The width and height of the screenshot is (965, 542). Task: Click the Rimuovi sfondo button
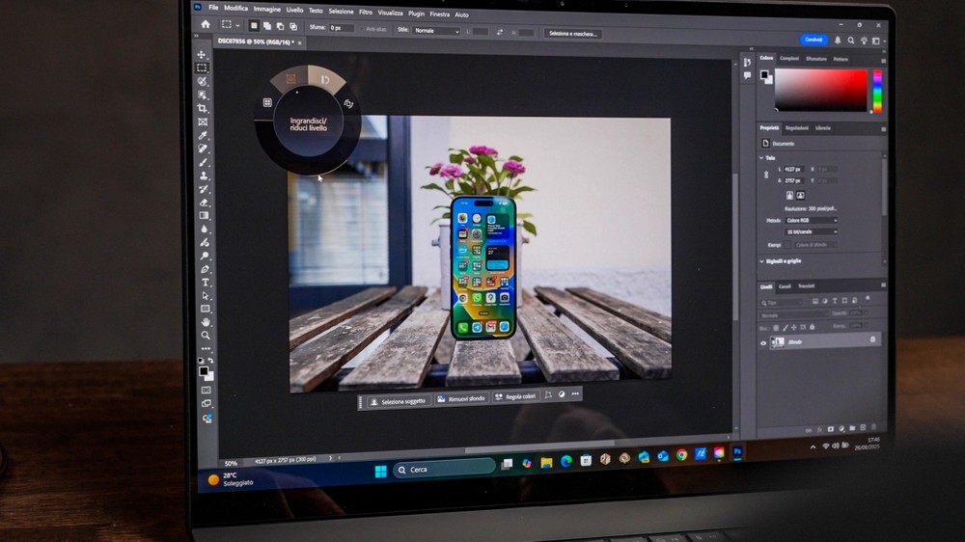[x=461, y=399]
